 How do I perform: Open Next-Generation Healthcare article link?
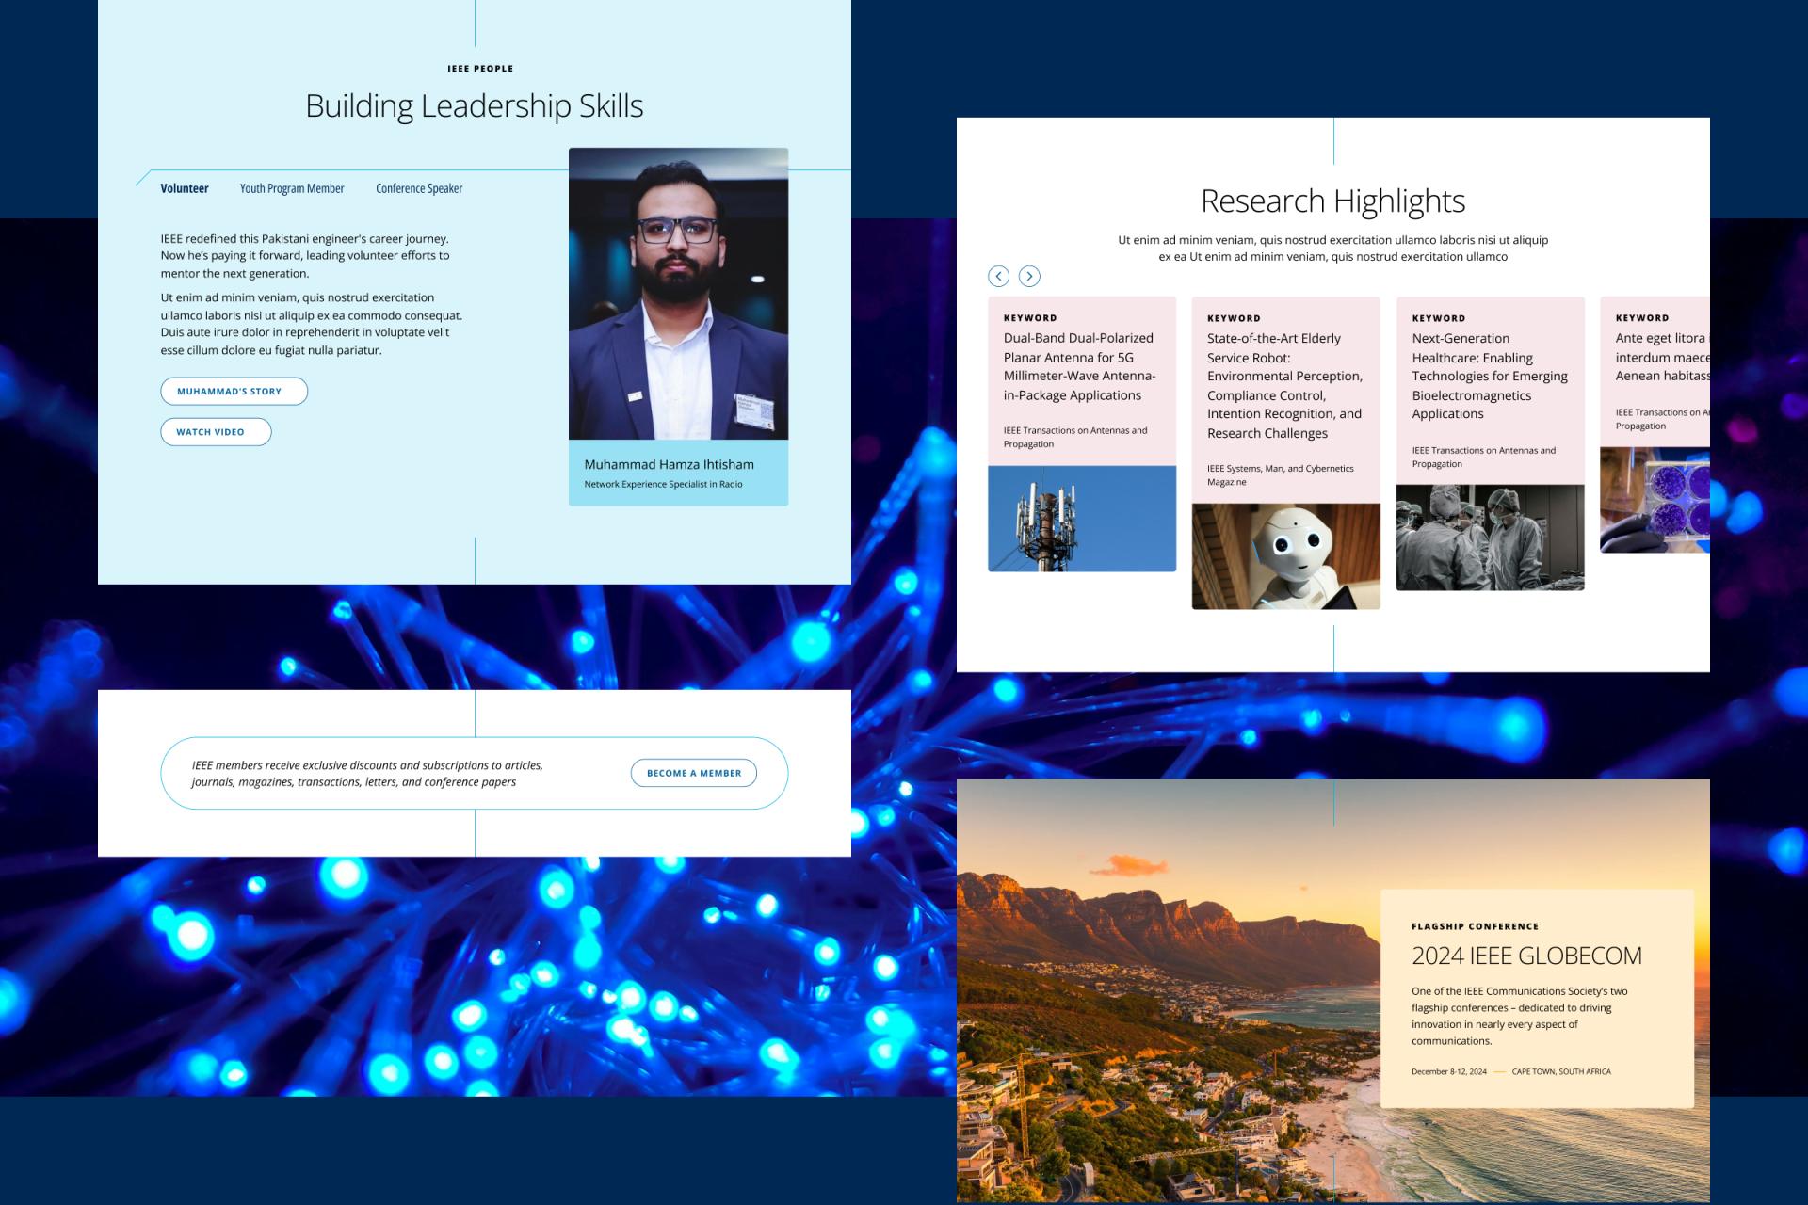click(1489, 376)
